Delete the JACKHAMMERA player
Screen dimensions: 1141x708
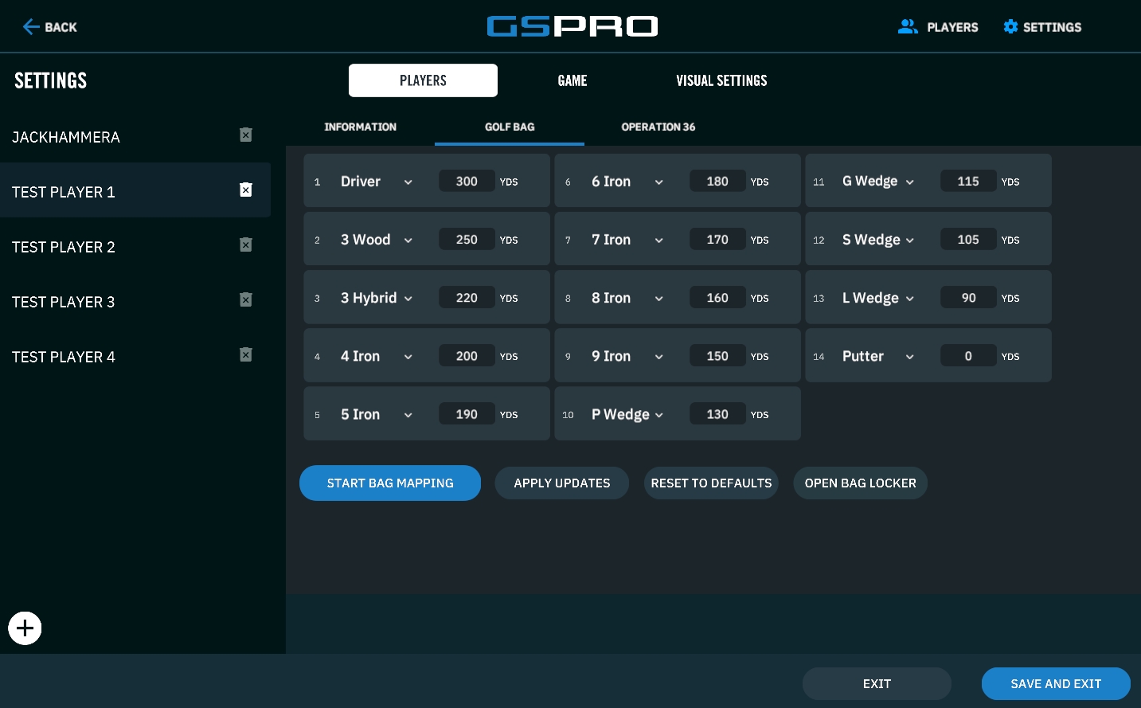coord(246,135)
